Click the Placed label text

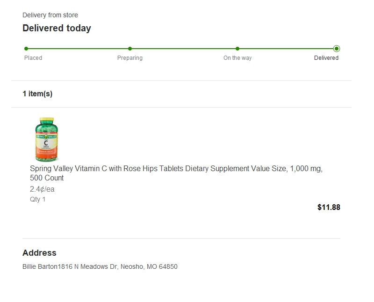click(33, 58)
